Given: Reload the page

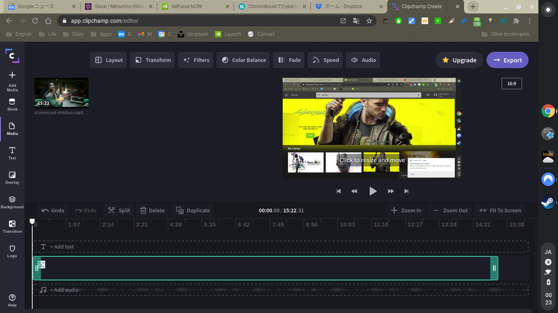Looking at the screenshot, I should coord(35,21).
